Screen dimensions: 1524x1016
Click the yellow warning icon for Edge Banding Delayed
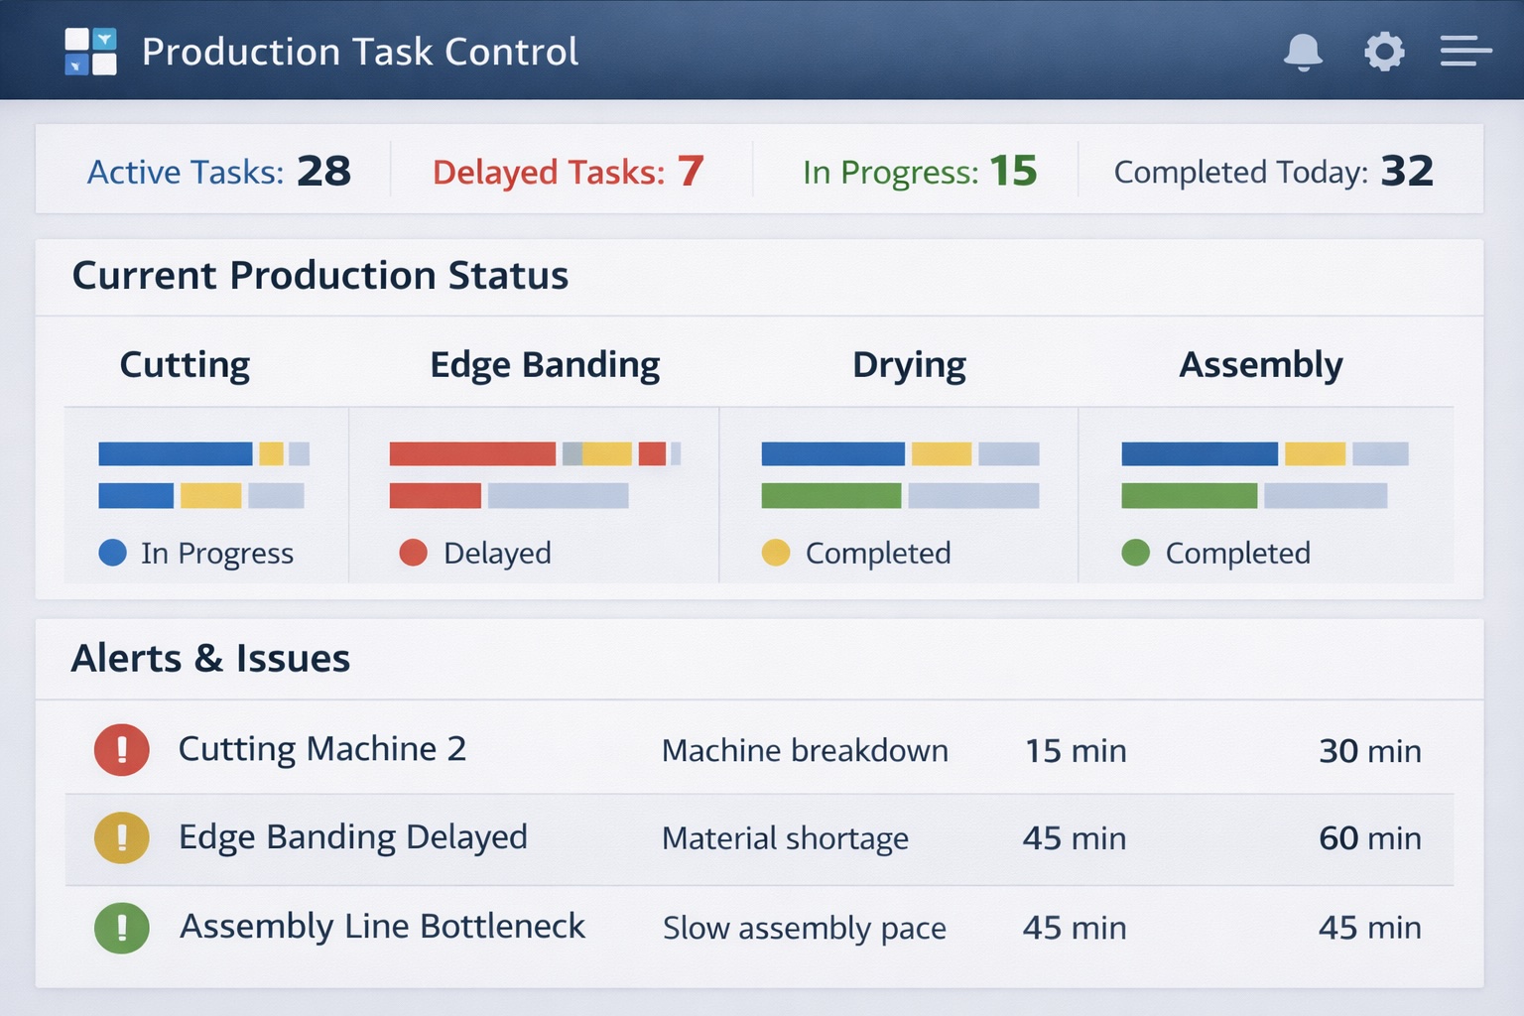tap(121, 837)
